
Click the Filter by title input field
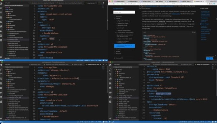(x=124, y=12)
